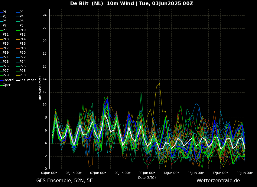This screenshot has height=187, width=257.
Task: Click the Date (UTC) axis title
Action: click(x=147, y=178)
